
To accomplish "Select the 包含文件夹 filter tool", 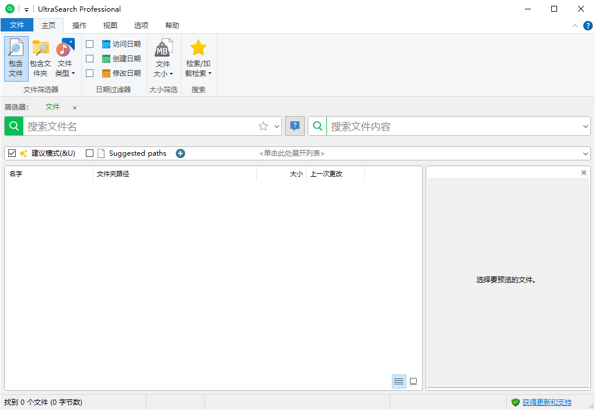I will click(x=40, y=58).
